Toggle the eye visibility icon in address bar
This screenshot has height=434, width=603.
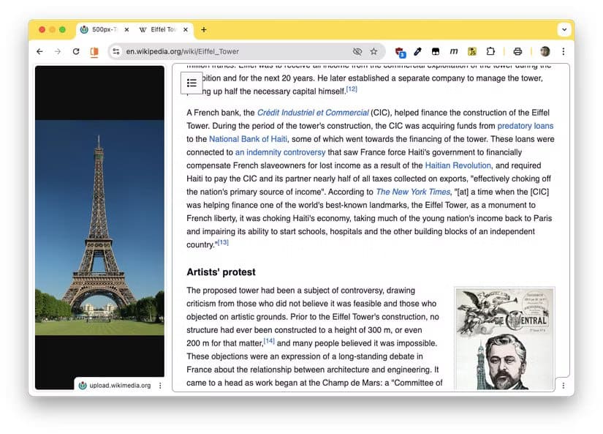[357, 51]
